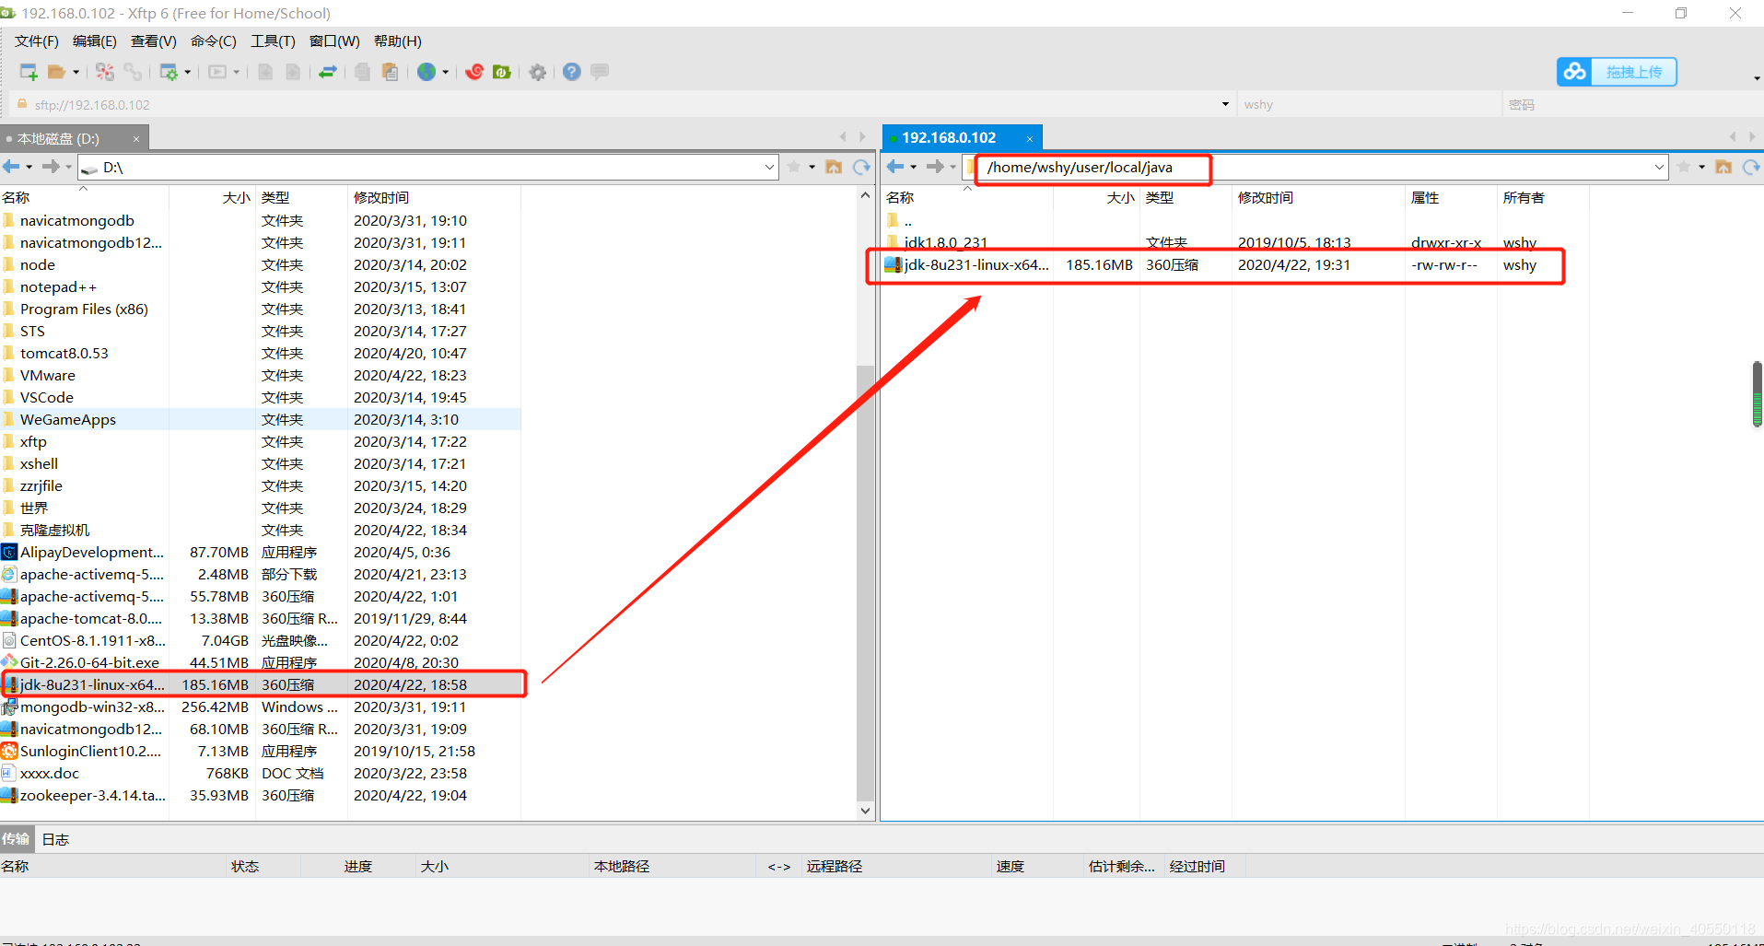Select remote folder jdk1.8.0_231
Image resolution: width=1764 pixels, height=946 pixels.
(945, 242)
